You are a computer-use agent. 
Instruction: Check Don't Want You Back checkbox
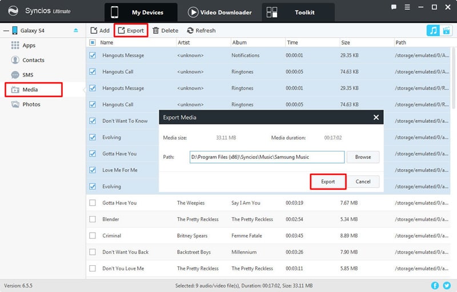point(93,252)
